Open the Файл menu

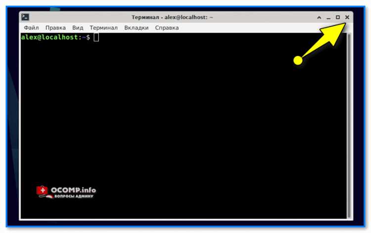[x=31, y=28]
